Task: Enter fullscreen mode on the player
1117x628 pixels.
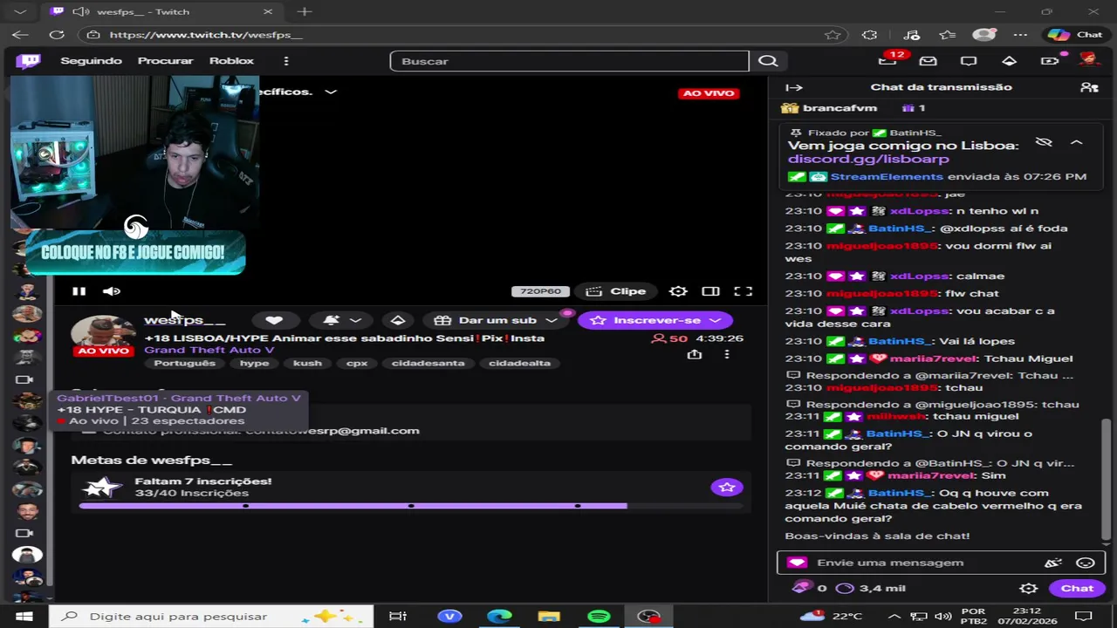Action: pyautogui.click(x=743, y=291)
